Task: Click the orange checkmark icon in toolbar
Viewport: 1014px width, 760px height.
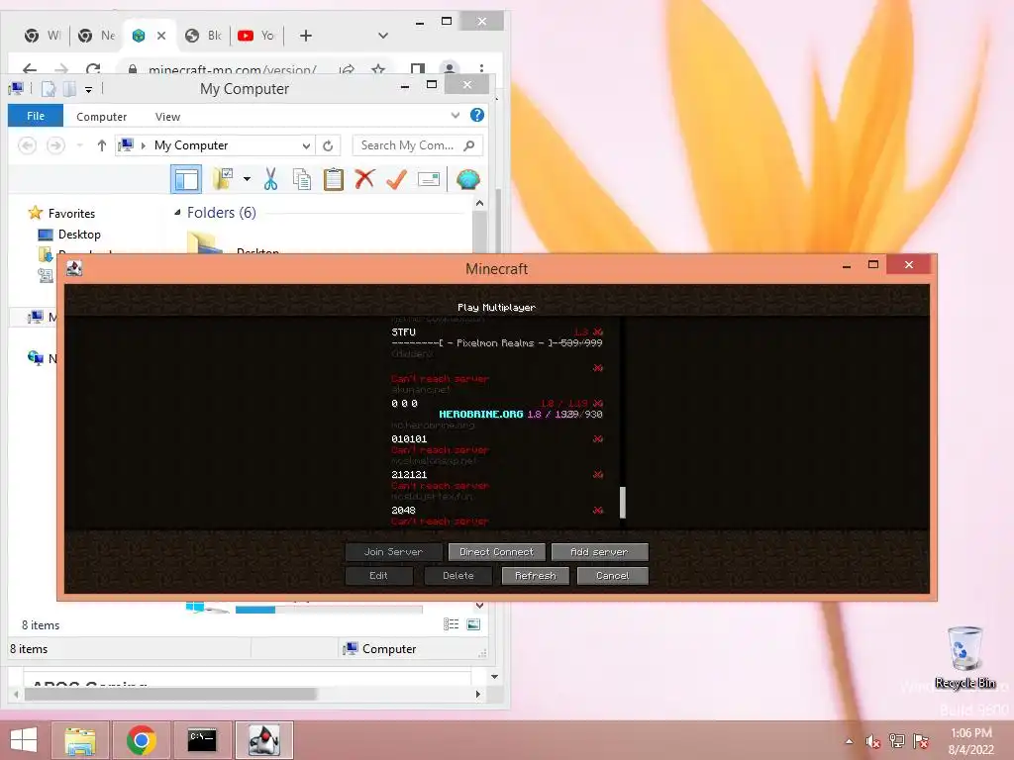Action: coord(396,179)
